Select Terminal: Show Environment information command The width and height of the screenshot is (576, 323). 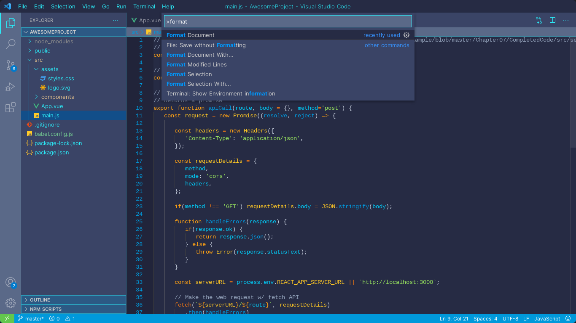click(288, 93)
